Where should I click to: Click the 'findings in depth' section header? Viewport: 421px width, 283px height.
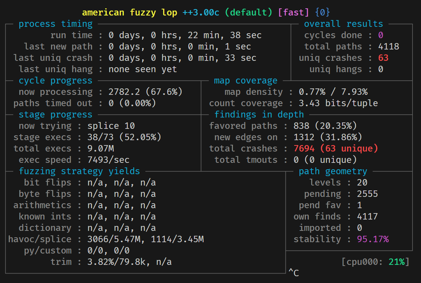click(259, 114)
